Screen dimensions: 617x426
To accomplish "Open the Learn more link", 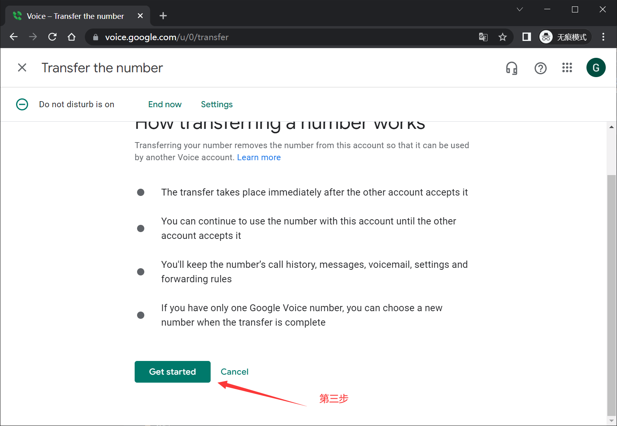I will (x=258, y=157).
